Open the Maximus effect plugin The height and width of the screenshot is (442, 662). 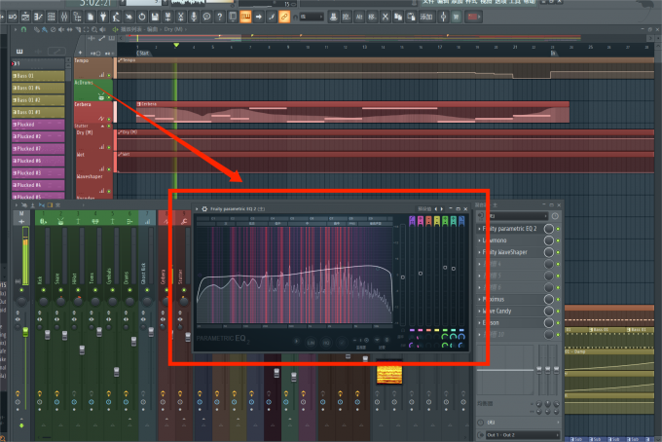click(x=508, y=300)
